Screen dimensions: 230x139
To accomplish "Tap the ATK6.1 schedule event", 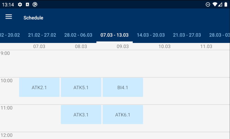I will coord(123,115).
